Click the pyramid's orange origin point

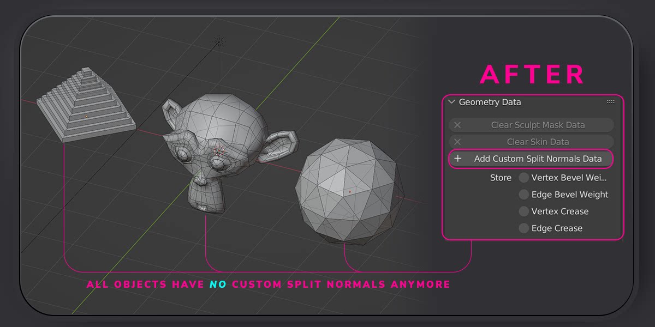click(86, 117)
